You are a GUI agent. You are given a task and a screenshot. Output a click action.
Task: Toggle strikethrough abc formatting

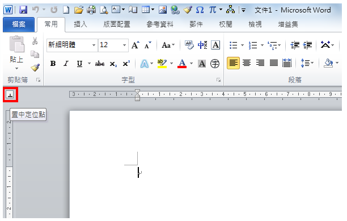(100, 64)
